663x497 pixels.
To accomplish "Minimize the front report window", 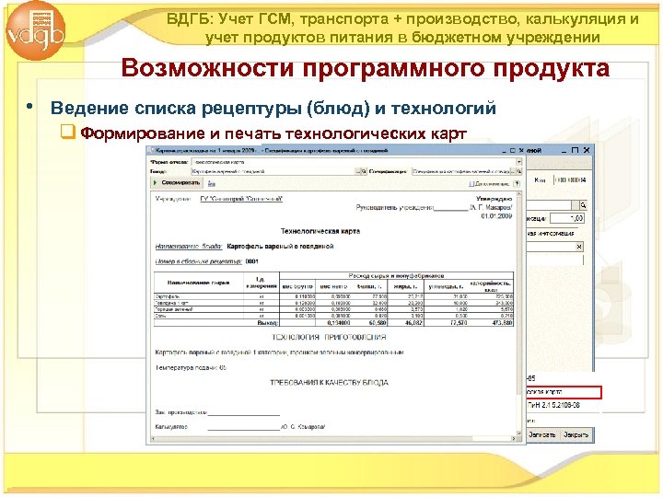I will [504, 151].
